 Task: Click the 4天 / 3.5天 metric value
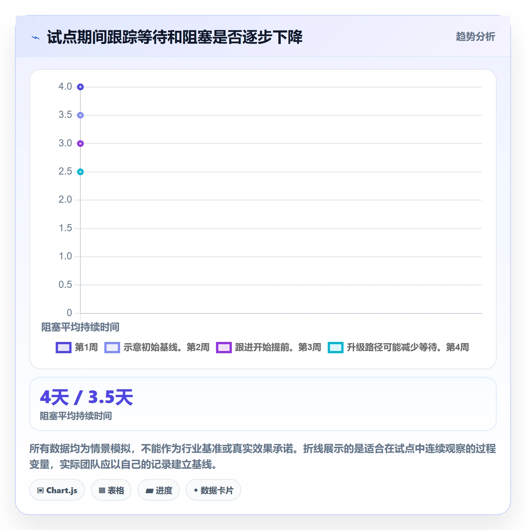tap(86, 397)
